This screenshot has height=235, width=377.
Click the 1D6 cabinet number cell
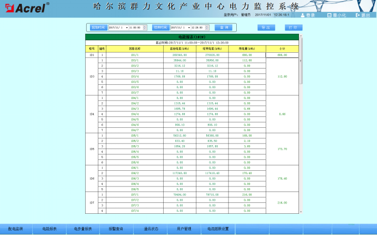[92, 178]
